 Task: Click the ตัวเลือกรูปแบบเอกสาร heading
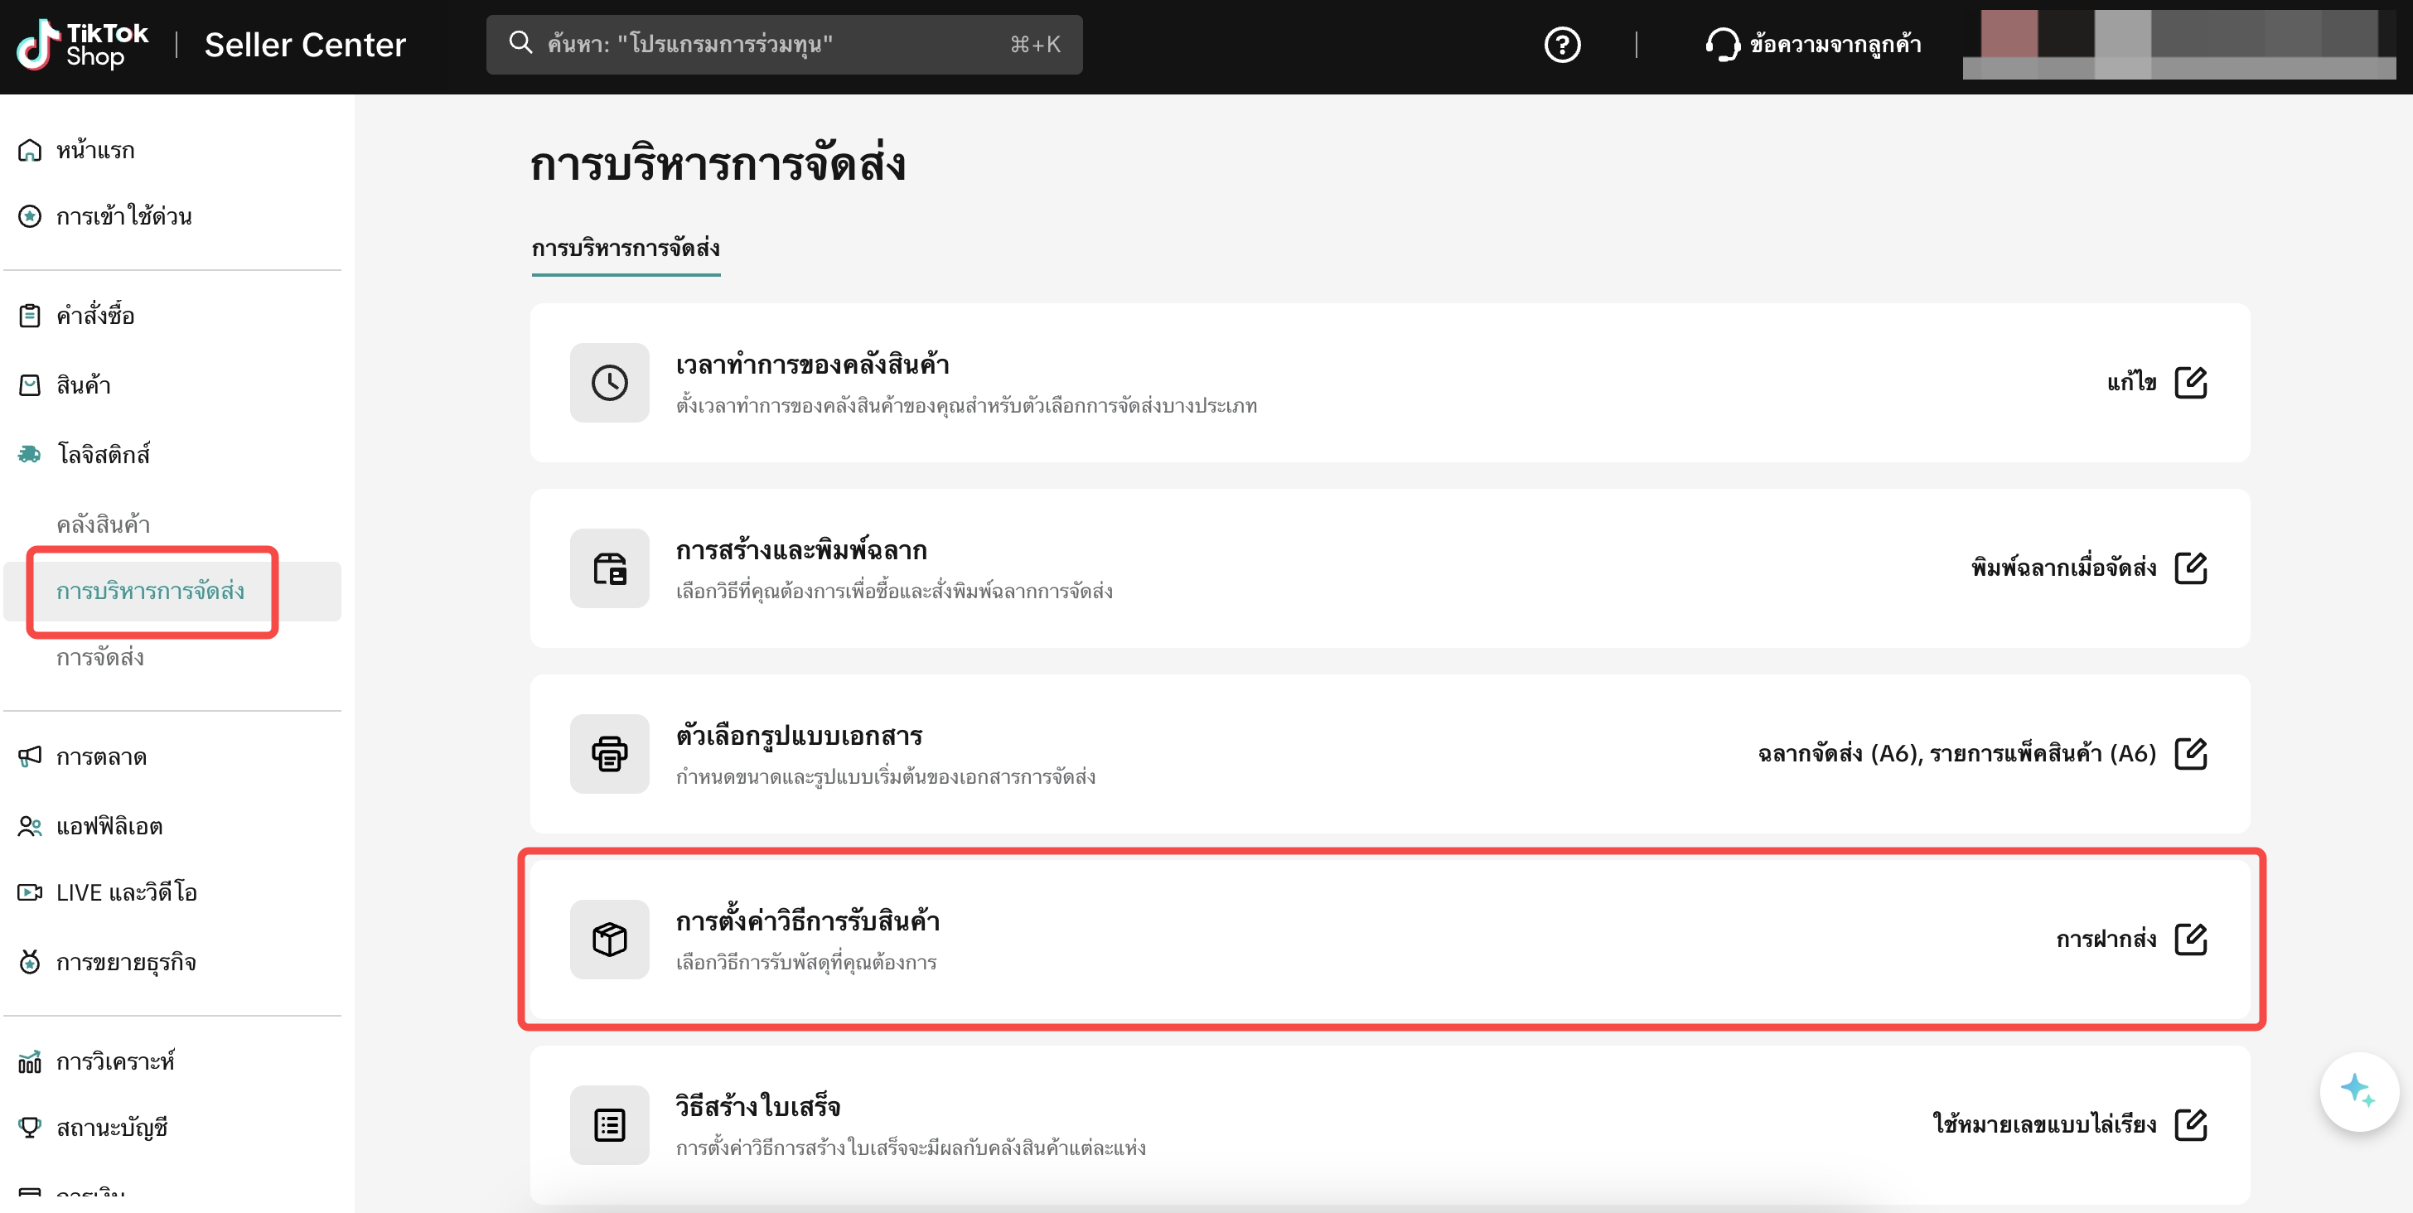point(799,735)
